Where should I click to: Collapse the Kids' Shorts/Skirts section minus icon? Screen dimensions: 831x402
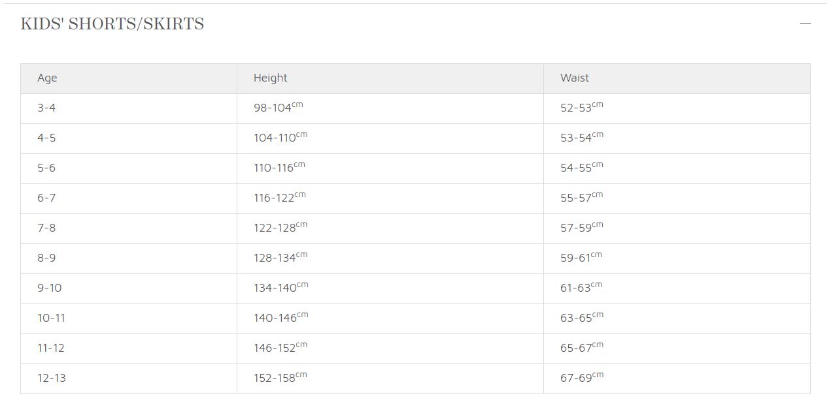pyautogui.click(x=805, y=23)
